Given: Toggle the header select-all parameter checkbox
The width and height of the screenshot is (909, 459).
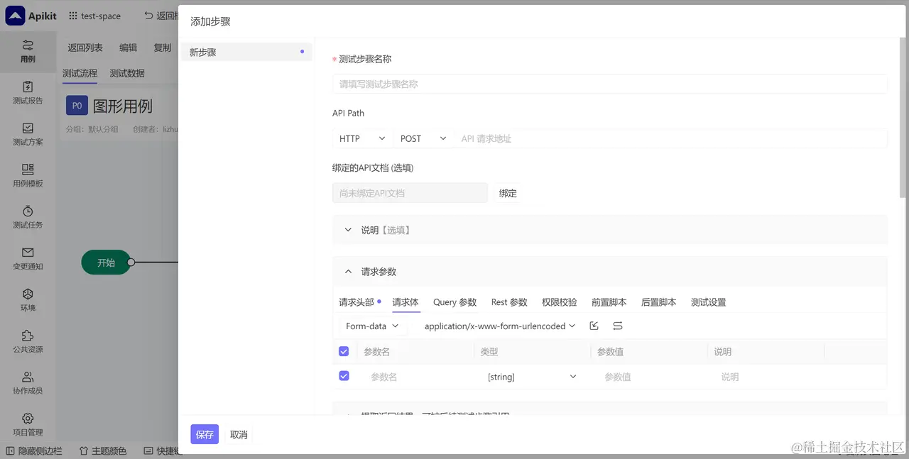Looking at the screenshot, I should pyautogui.click(x=344, y=351).
